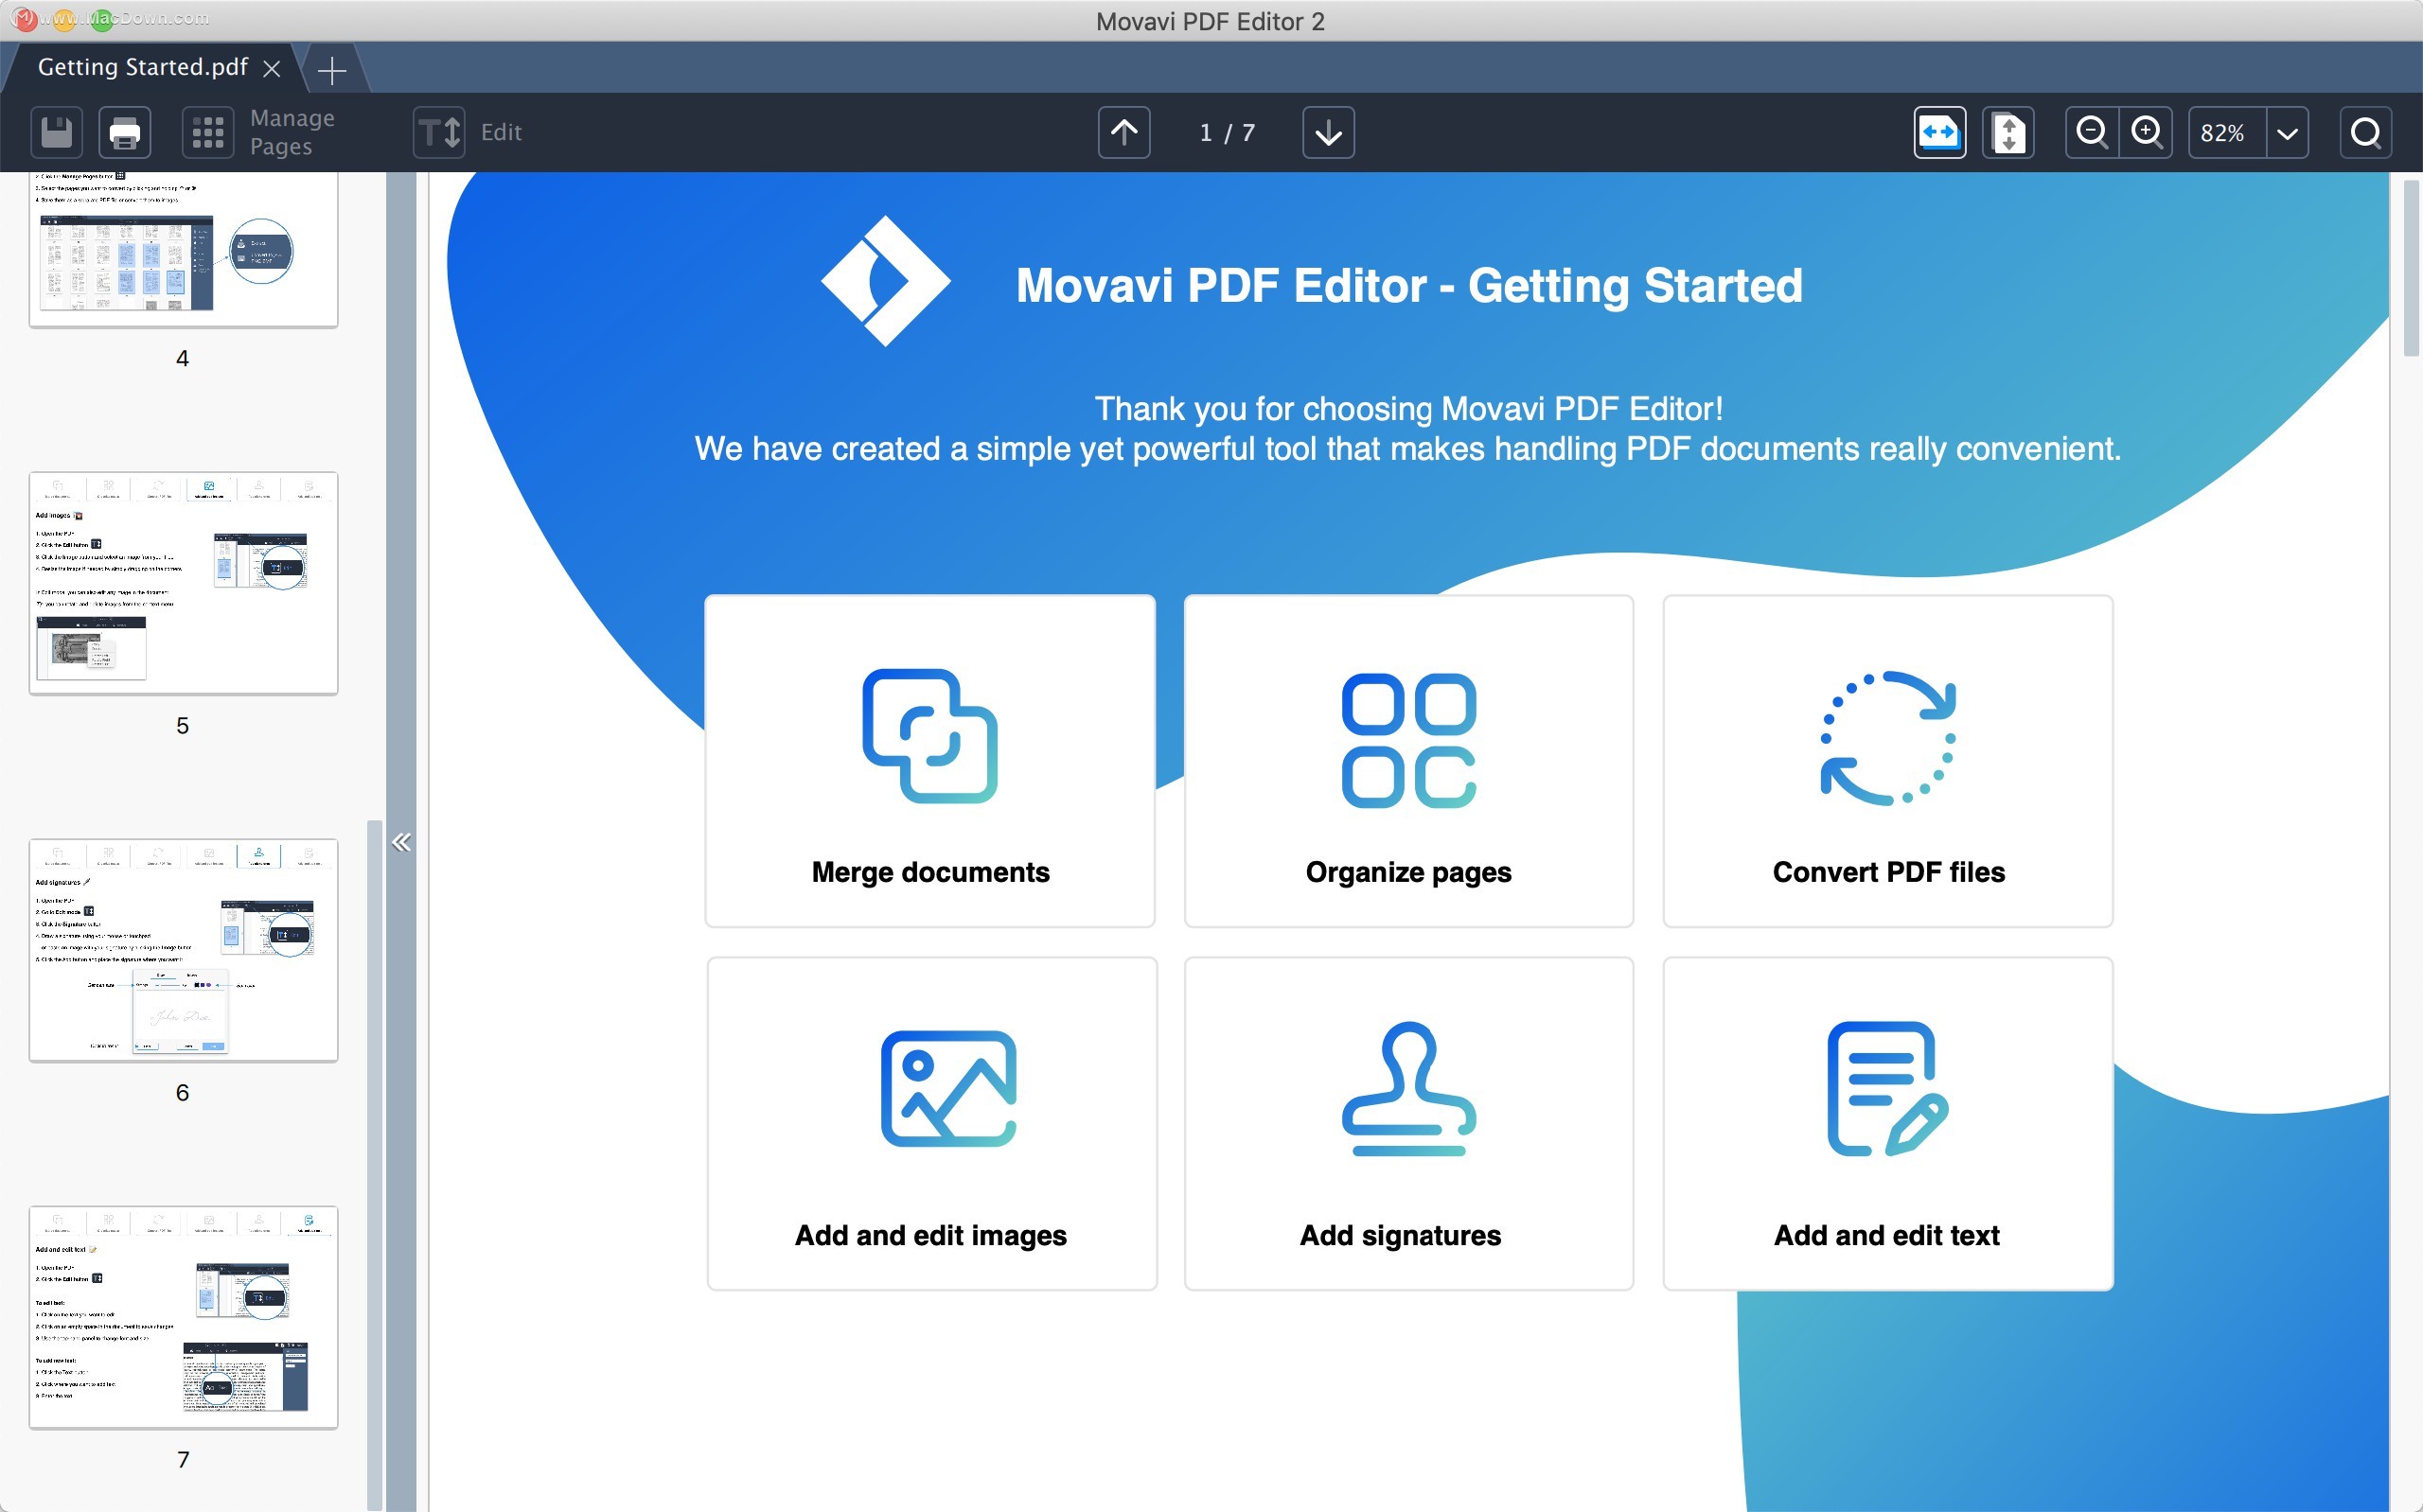Click the page number field 1 / 7

(1227, 133)
